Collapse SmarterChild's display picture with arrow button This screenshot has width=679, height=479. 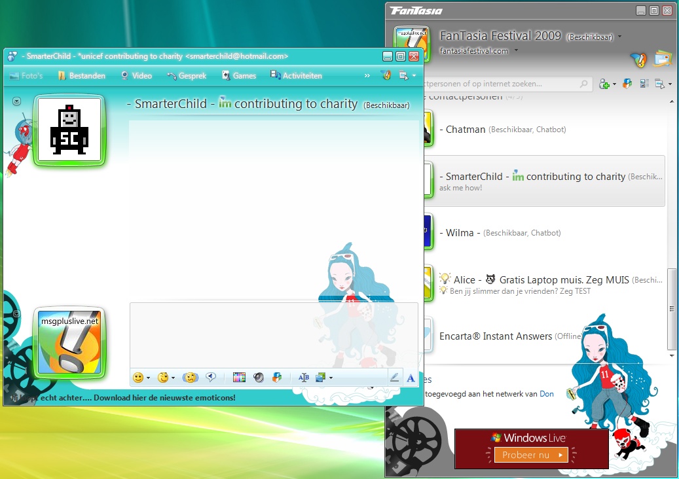pos(16,101)
